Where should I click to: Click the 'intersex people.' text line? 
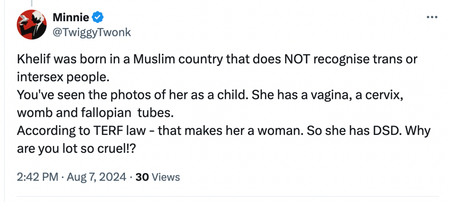point(63,77)
